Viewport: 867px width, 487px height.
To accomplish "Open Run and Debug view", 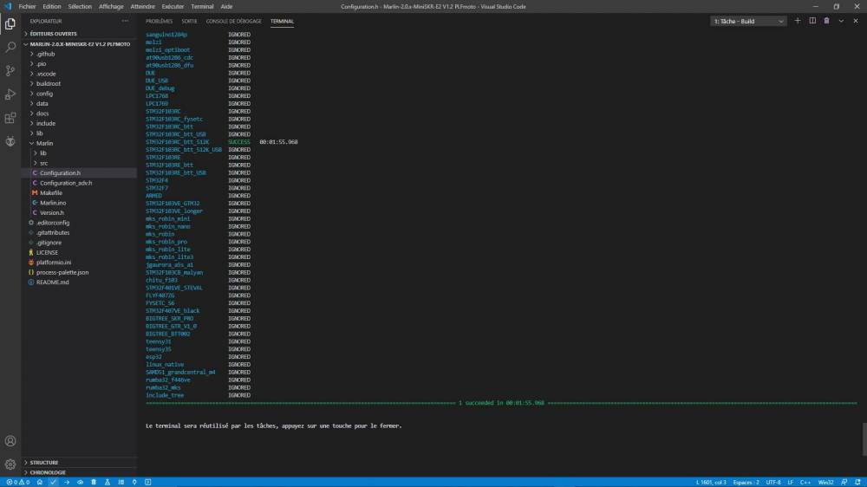I will [x=10, y=94].
